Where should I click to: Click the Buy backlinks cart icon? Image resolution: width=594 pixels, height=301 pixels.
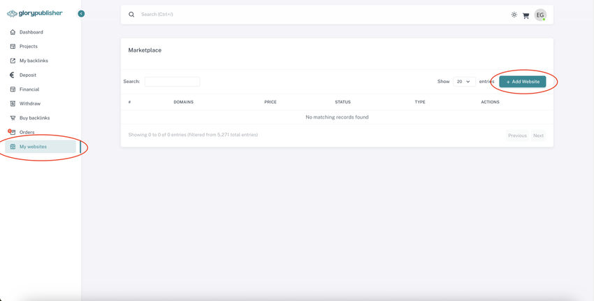13,118
